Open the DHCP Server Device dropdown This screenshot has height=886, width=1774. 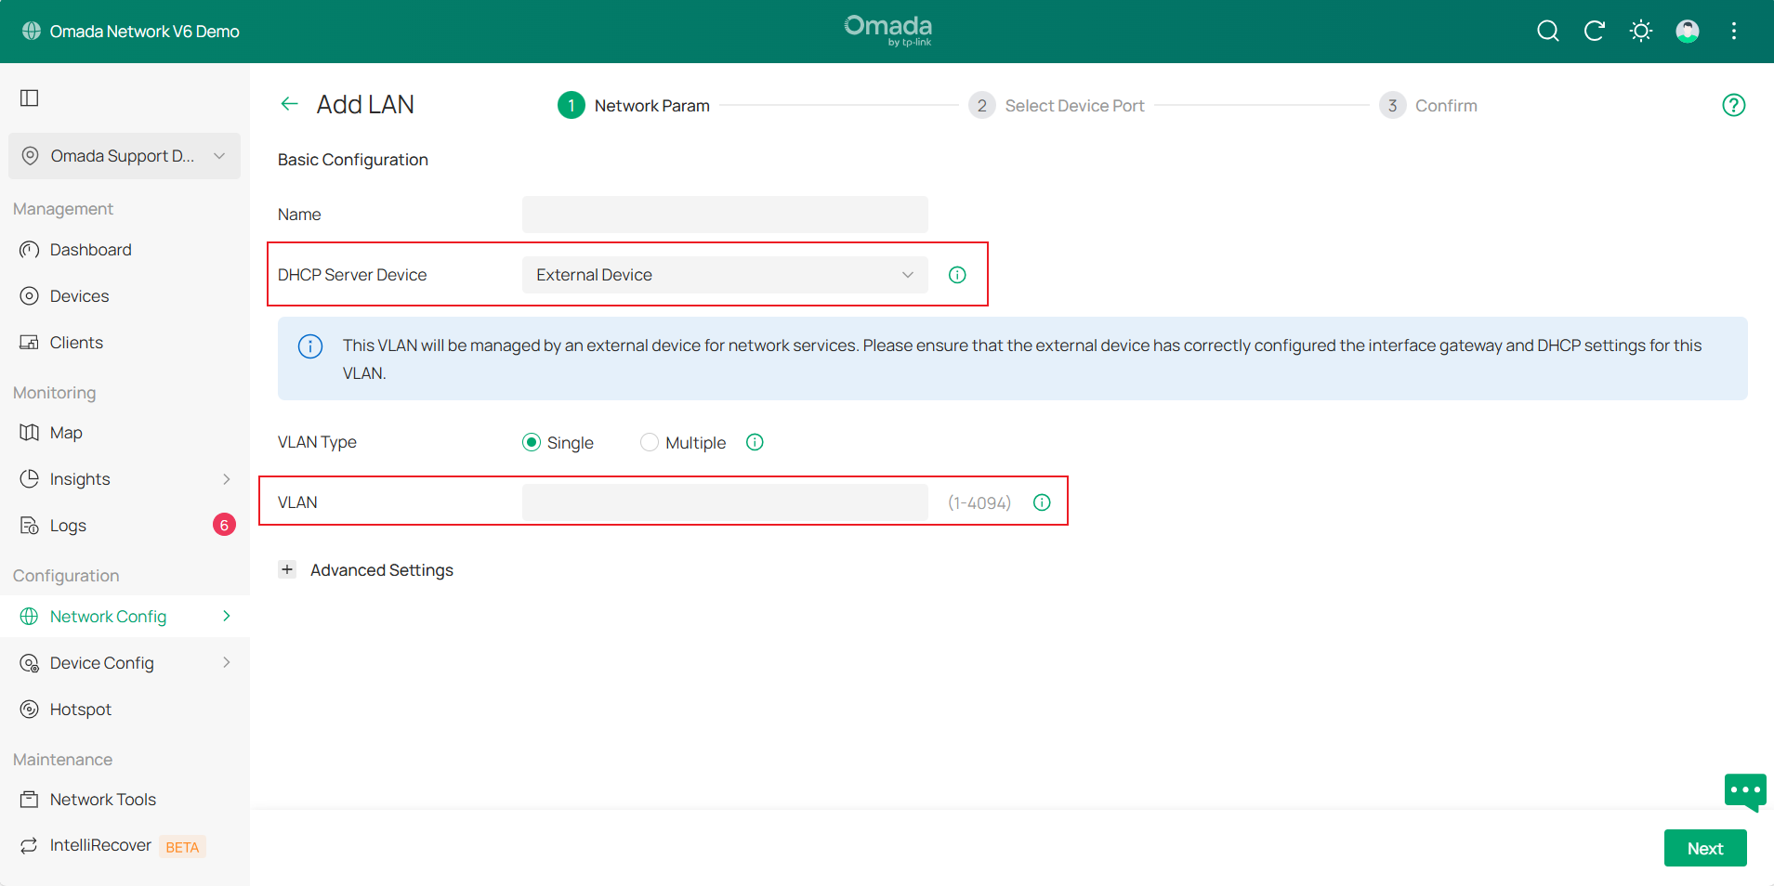pyautogui.click(x=723, y=274)
